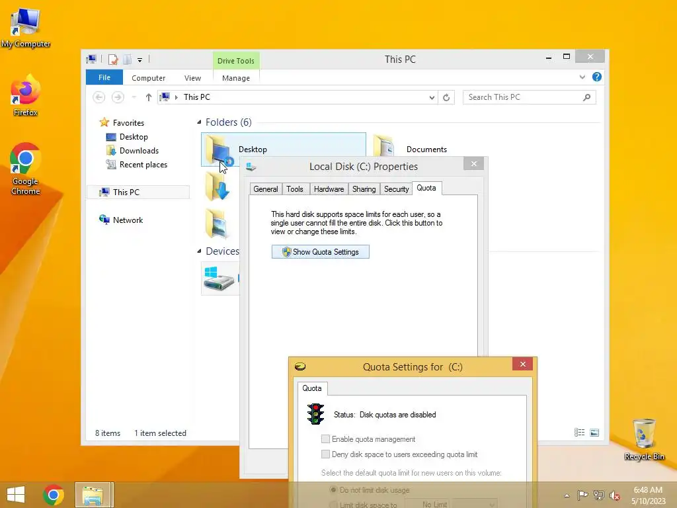The image size is (677, 508).
Task: Click muted volume icon in tray
Action: pyautogui.click(x=614, y=495)
